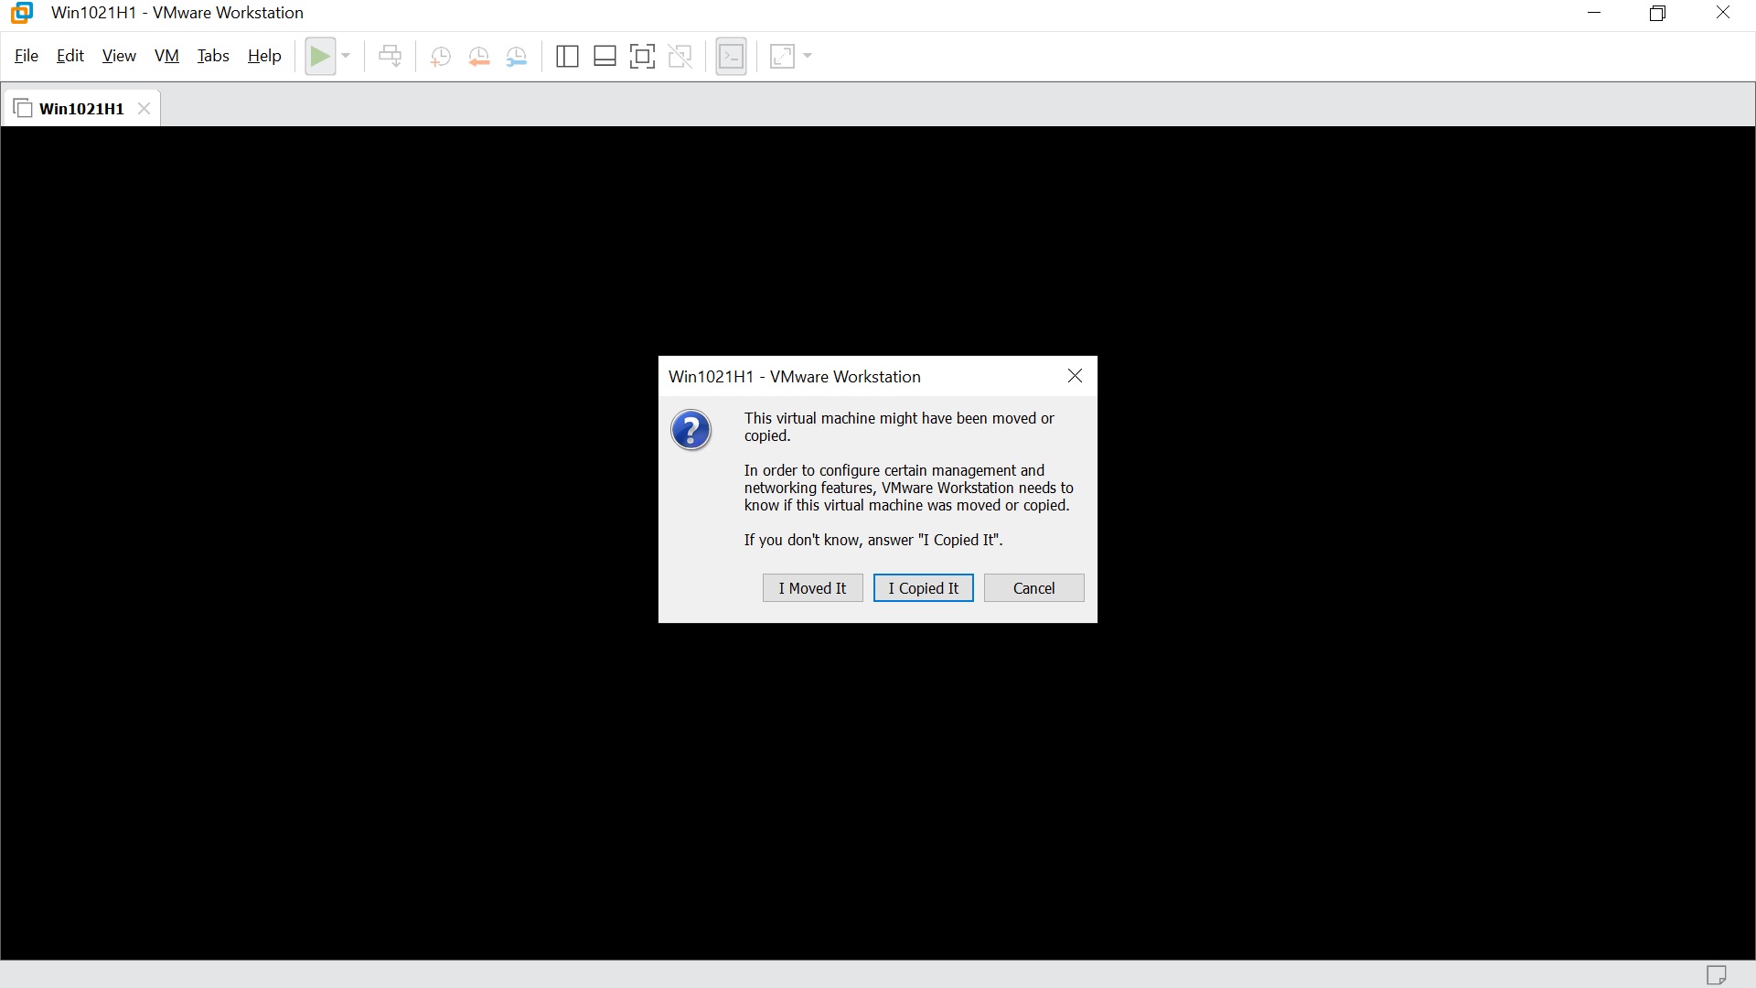Cancel the moved-or-copied dialog
This screenshot has height=988, width=1756.
(1033, 587)
